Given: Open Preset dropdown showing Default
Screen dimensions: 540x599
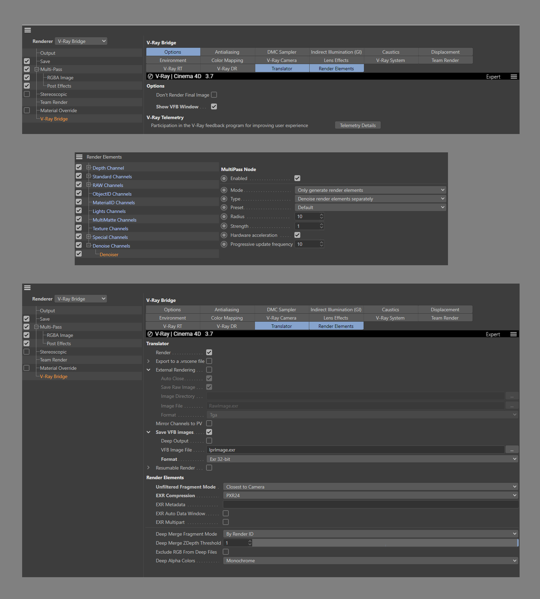Looking at the screenshot, I should [x=370, y=207].
